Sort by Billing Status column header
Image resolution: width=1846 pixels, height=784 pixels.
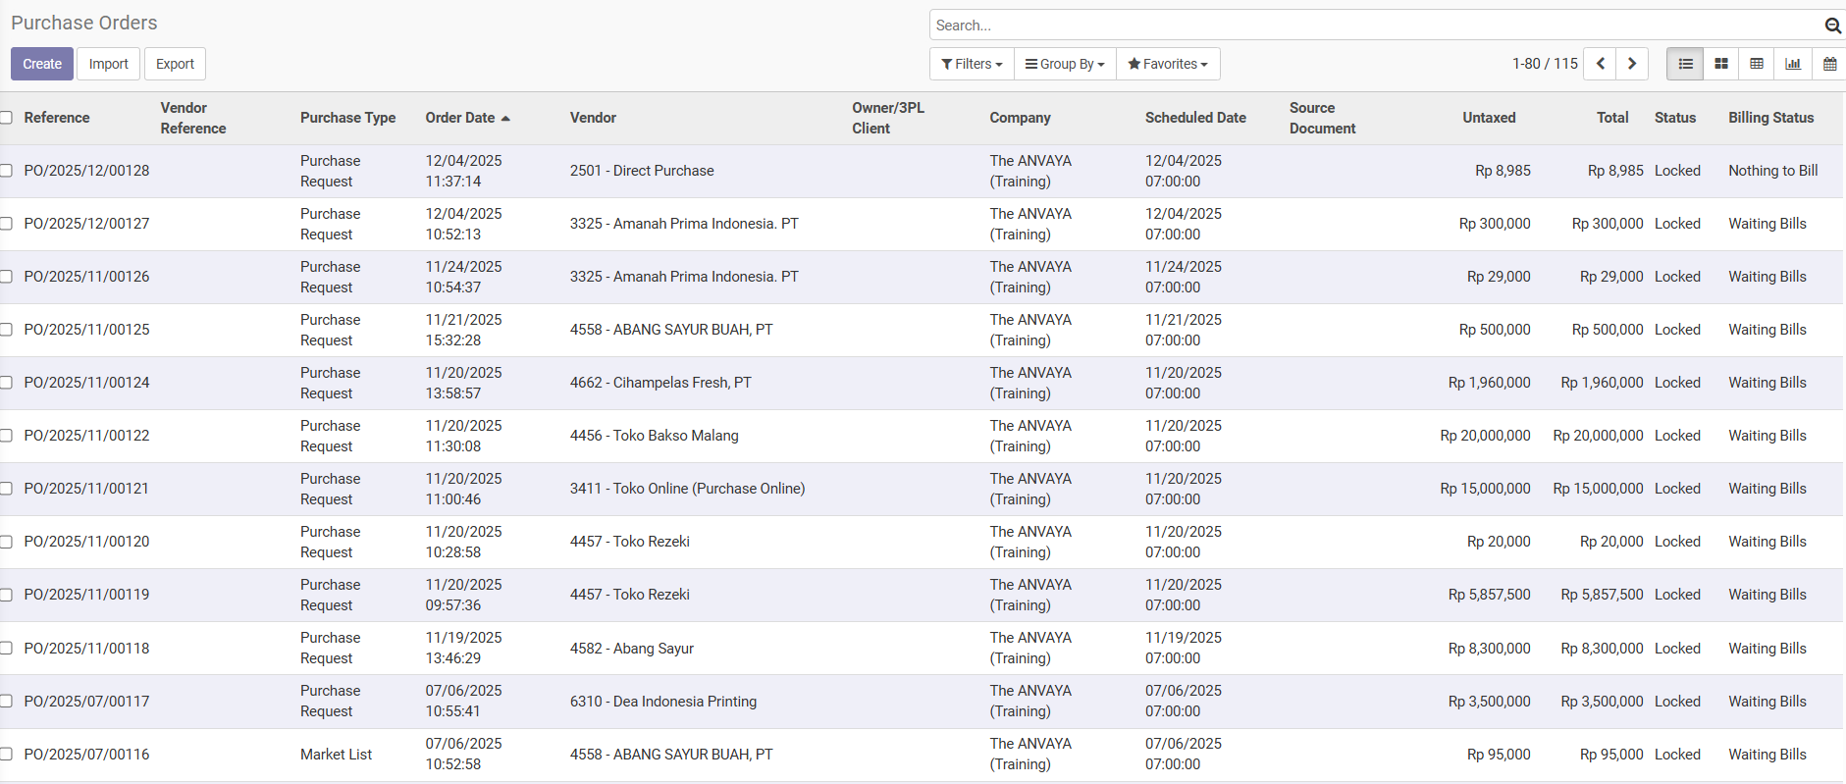(1770, 118)
